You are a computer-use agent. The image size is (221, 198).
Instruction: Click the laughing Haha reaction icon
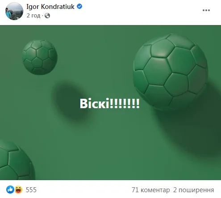(x=18, y=190)
